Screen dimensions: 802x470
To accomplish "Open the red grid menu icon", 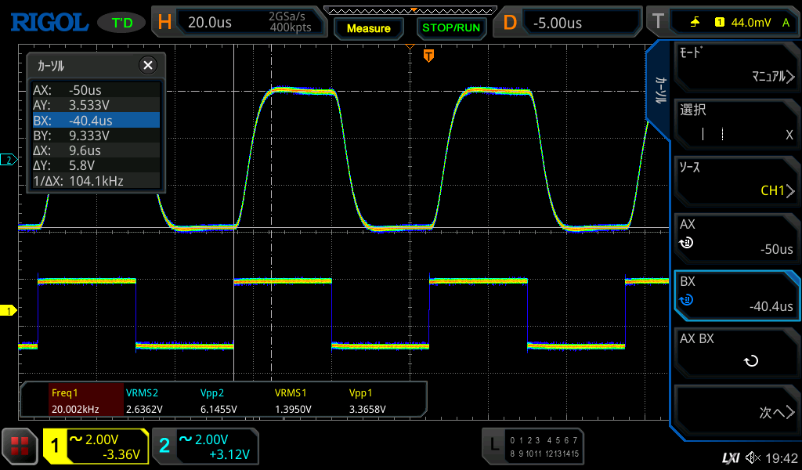I will click(20, 447).
